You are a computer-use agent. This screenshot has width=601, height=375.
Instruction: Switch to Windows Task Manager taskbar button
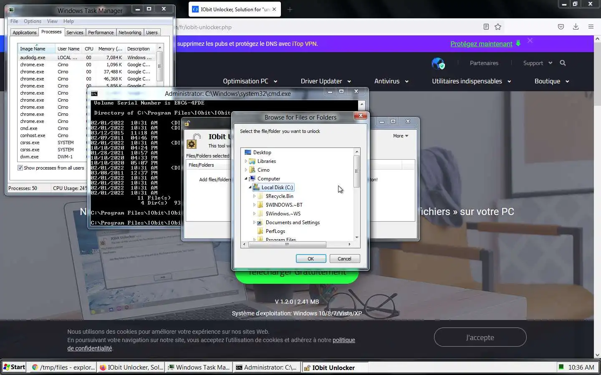pyautogui.click(x=199, y=367)
